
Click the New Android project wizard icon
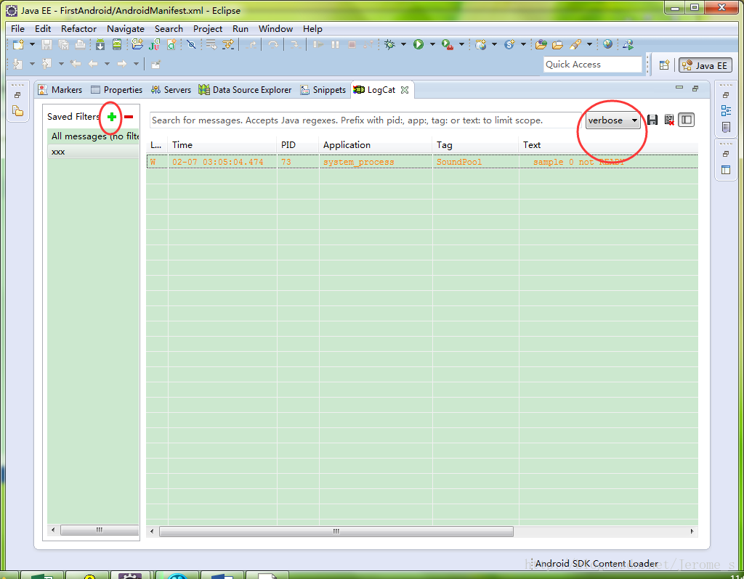point(137,44)
